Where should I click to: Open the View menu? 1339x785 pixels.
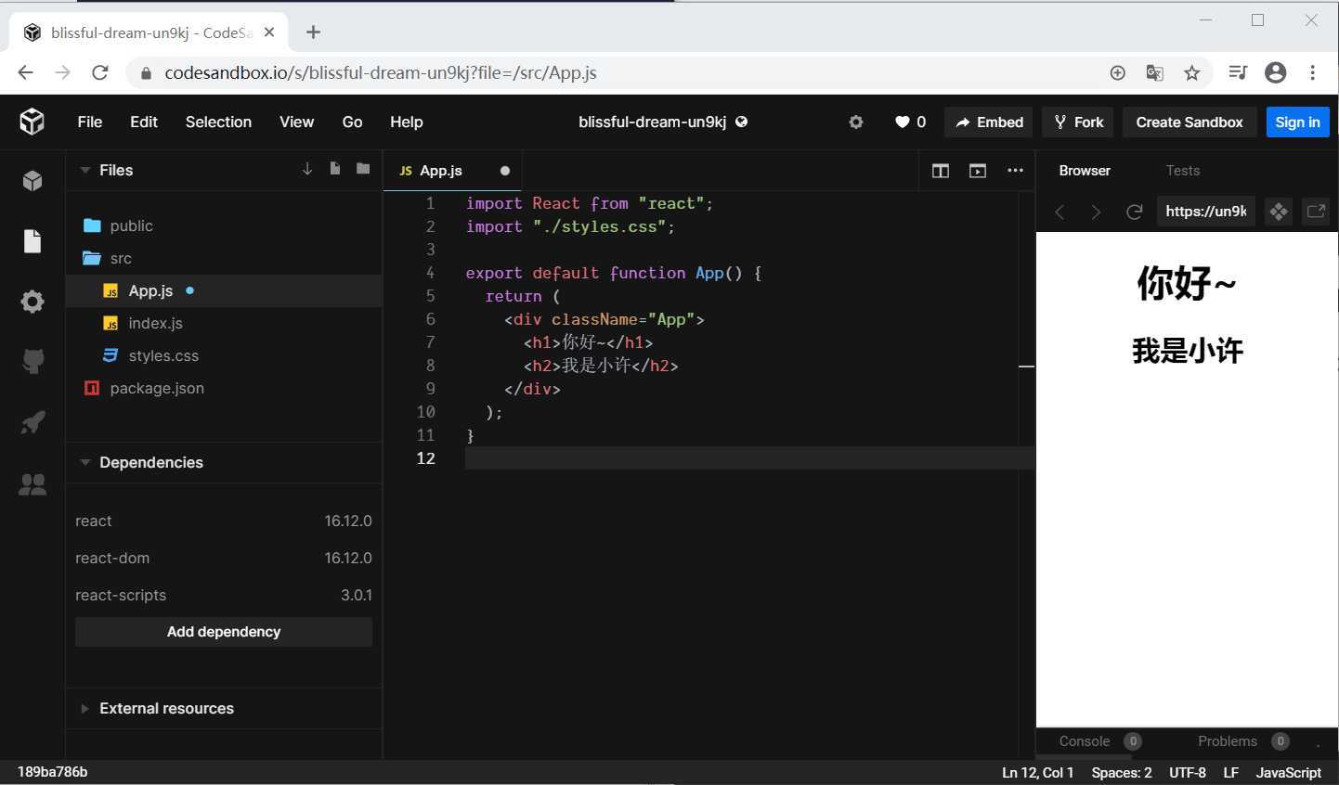pos(297,122)
